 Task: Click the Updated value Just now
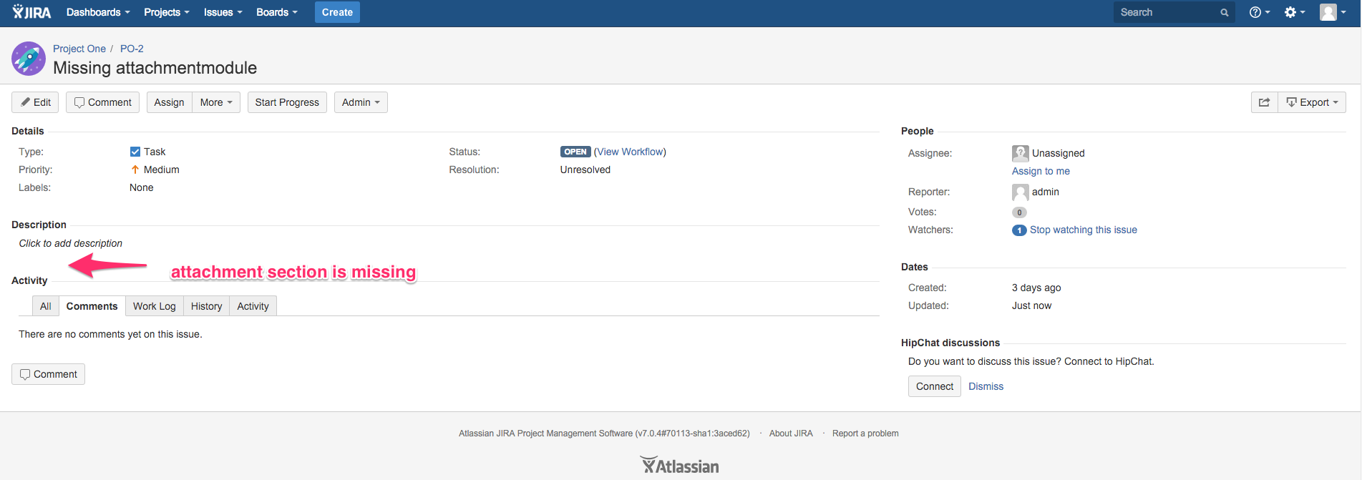(x=1031, y=305)
